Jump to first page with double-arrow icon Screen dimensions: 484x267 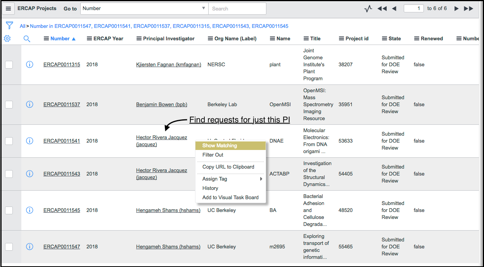(x=382, y=8)
